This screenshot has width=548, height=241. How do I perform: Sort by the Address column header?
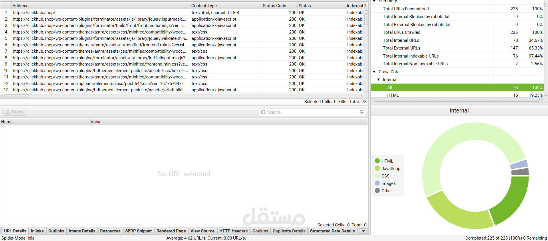point(101,5)
